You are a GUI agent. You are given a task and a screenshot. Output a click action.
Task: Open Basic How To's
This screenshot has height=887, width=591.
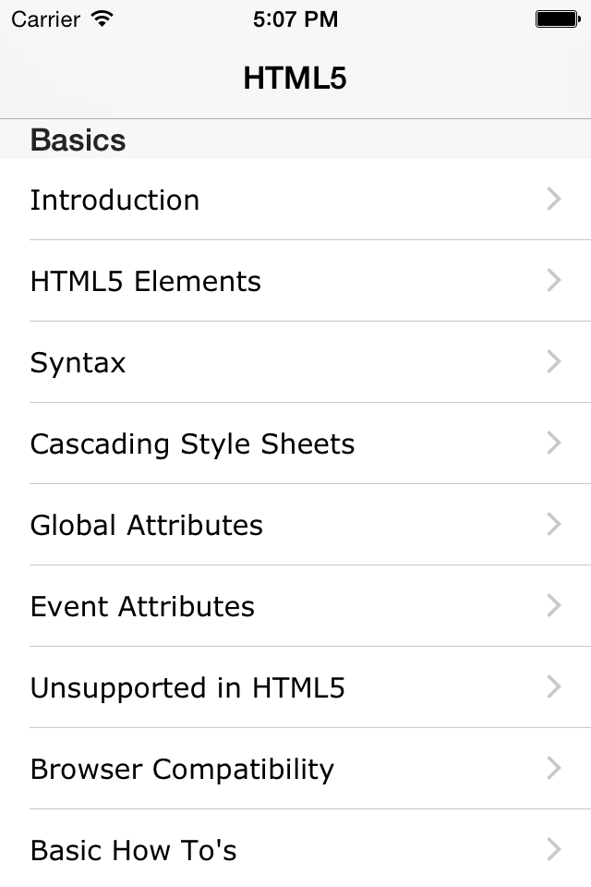click(x=133, y=850)
